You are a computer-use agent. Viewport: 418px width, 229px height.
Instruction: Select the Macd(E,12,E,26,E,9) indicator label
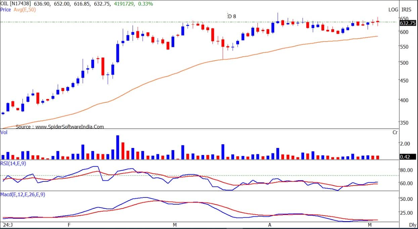[22, 194]
